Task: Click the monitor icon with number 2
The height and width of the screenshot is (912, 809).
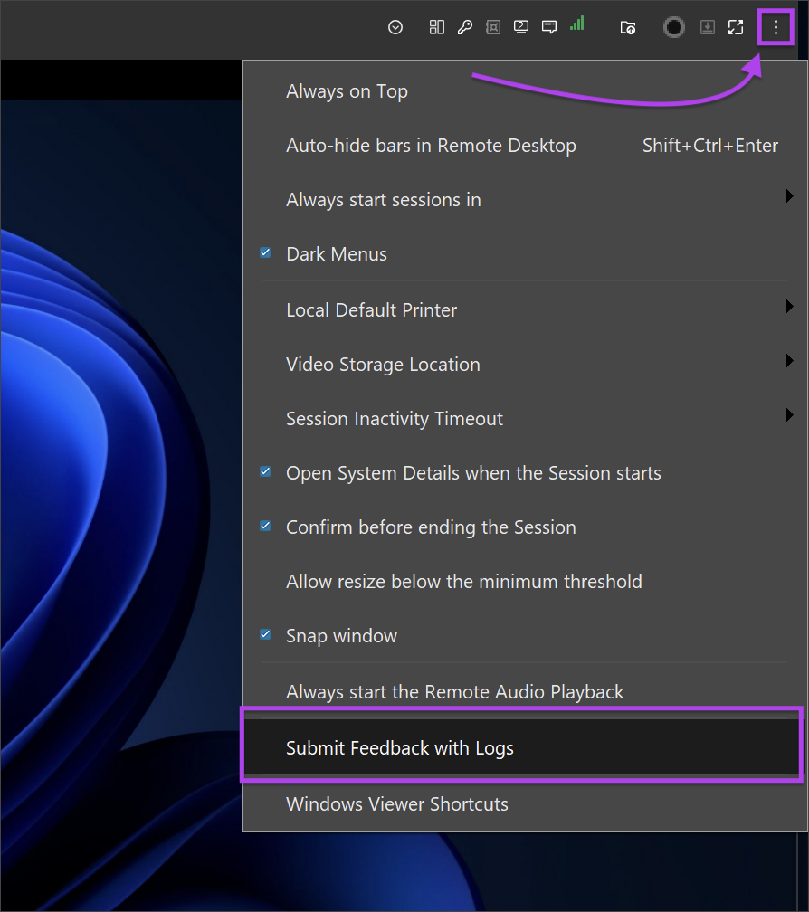Action: (521, 27)
